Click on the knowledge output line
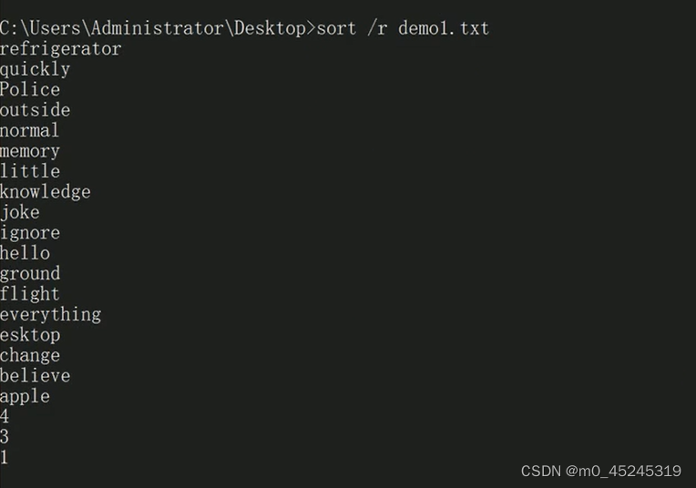Viewport: 696px width, 488px height. pos(46,192)
